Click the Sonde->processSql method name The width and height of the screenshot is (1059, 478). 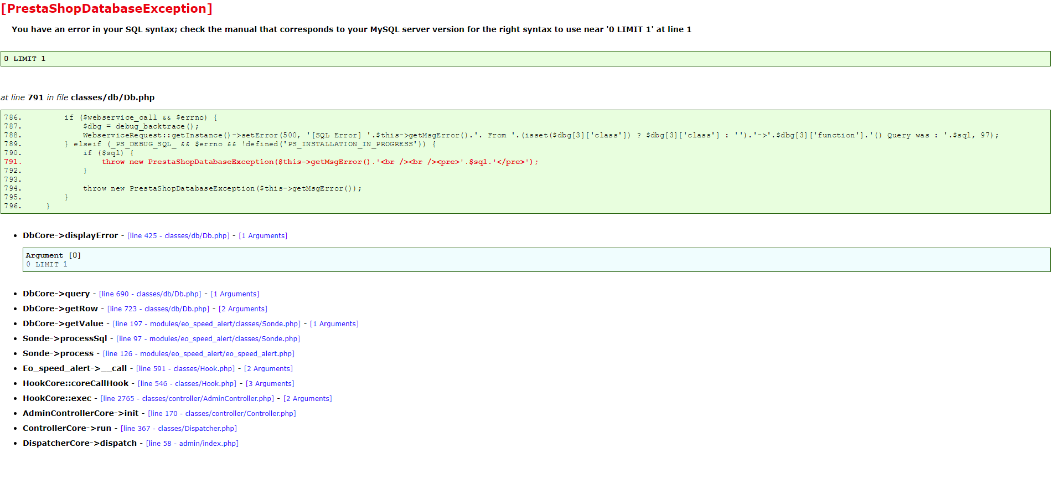[x=65, y=338]
